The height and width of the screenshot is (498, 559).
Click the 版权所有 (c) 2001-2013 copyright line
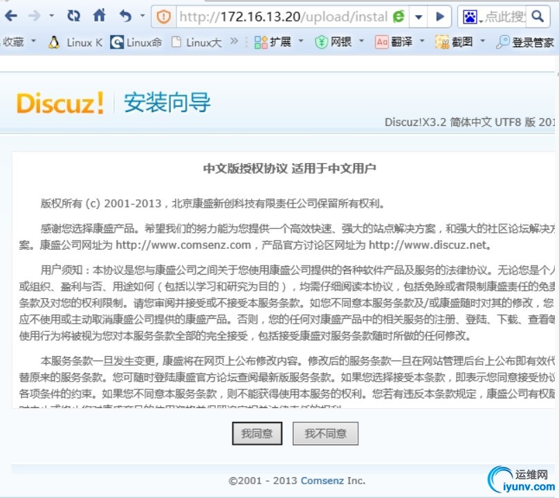click(x=213, y=203)
